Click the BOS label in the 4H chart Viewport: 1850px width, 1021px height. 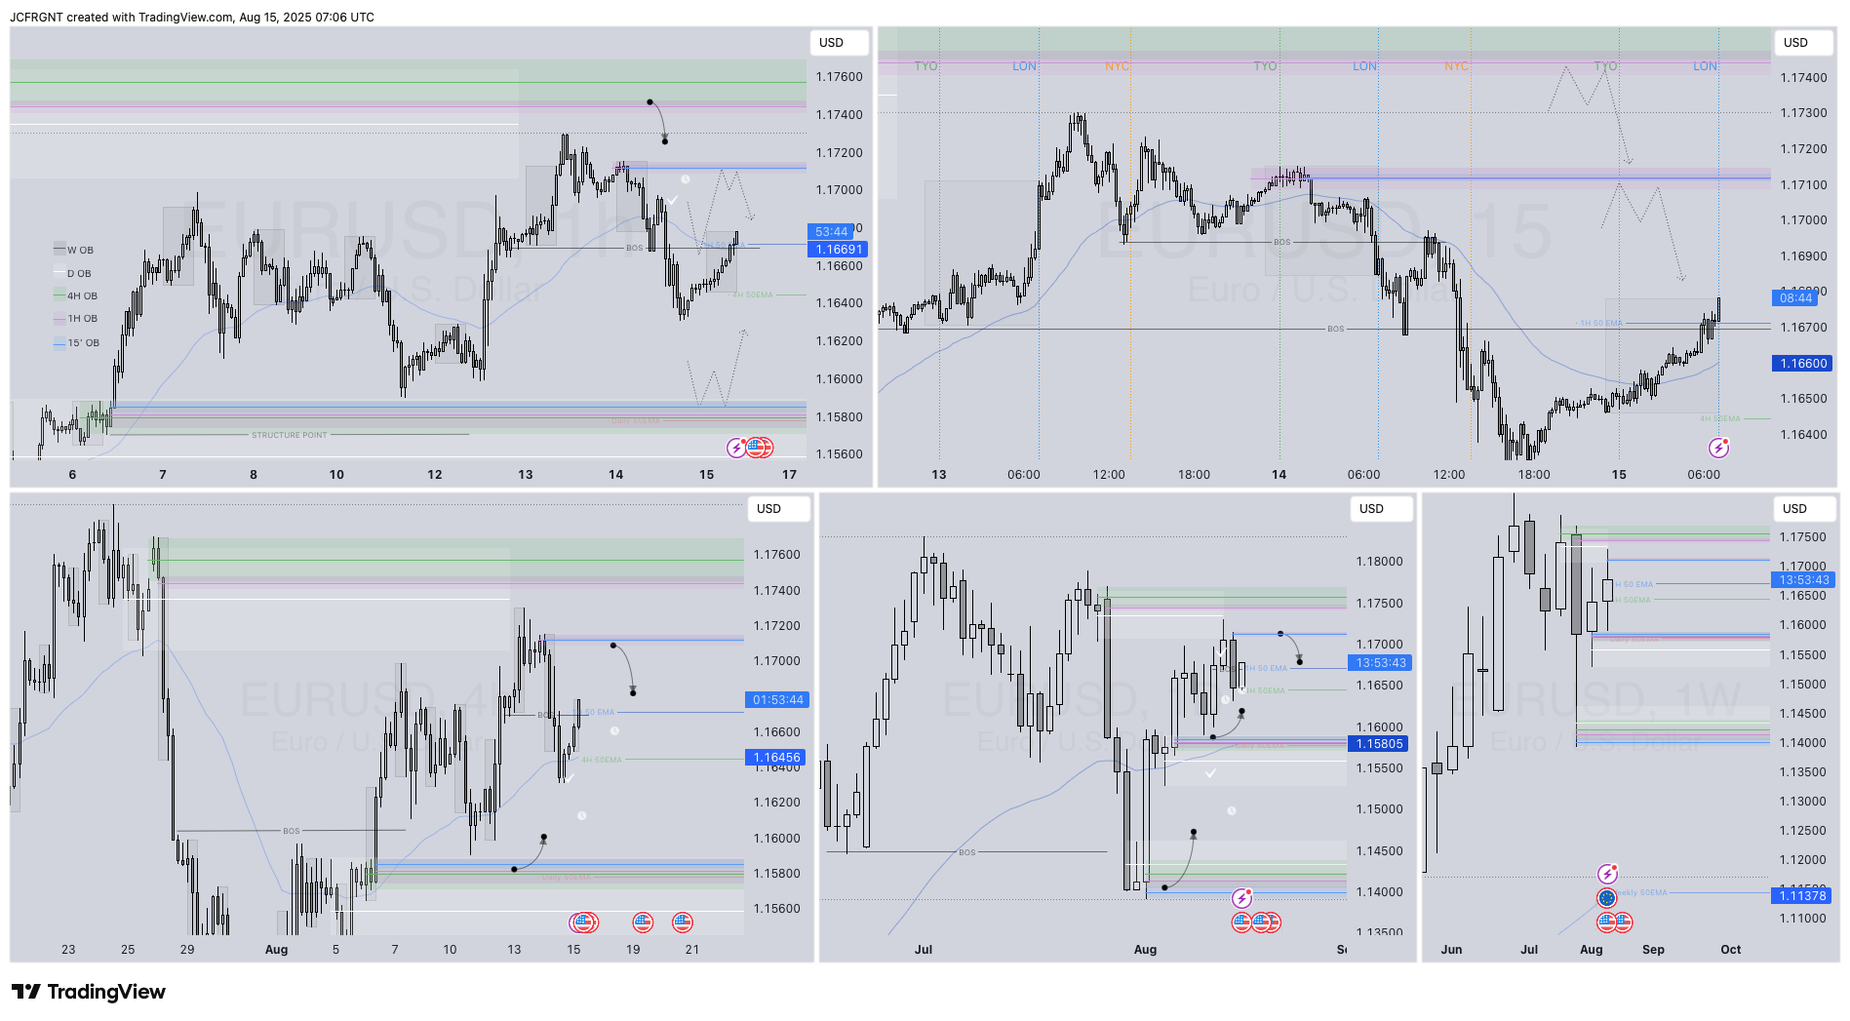pyautogui.click(x=292, y=831)
